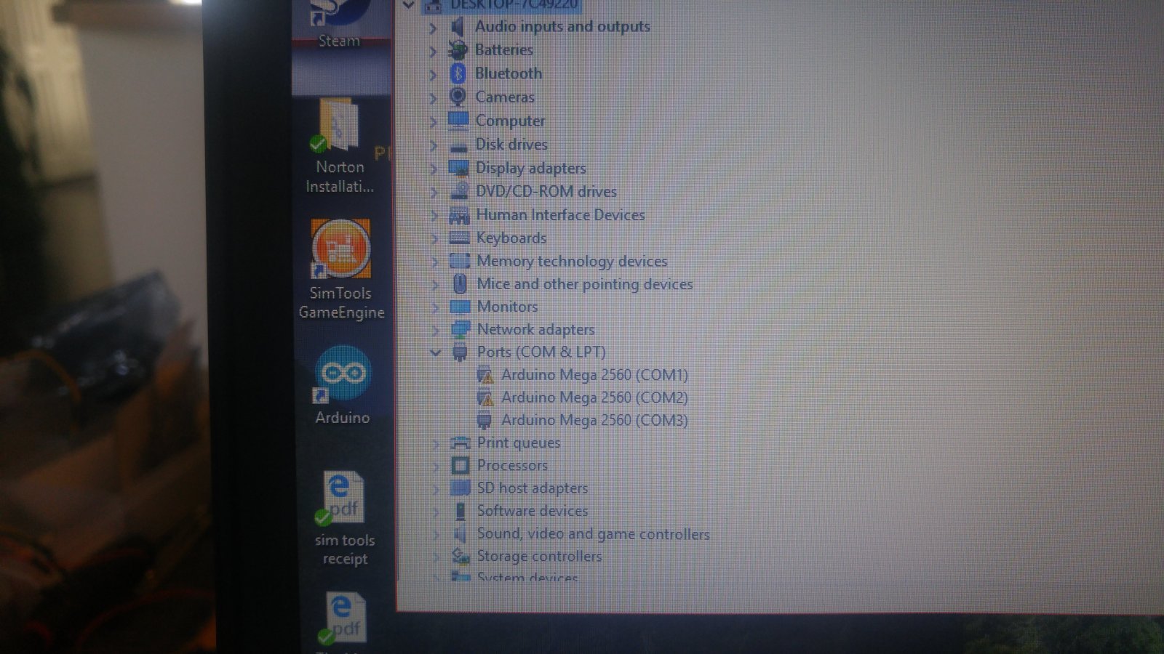This screenshot has width=1164, height=654.
Task: Click the Network adapters icon
Action: click(x=460, y=329)
